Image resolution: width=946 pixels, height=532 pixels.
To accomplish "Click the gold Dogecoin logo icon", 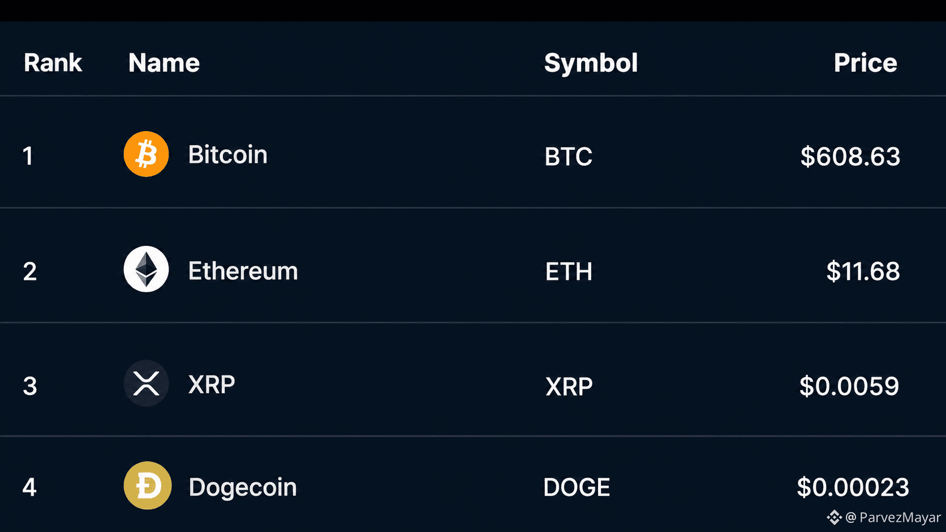I will point(148,486).
